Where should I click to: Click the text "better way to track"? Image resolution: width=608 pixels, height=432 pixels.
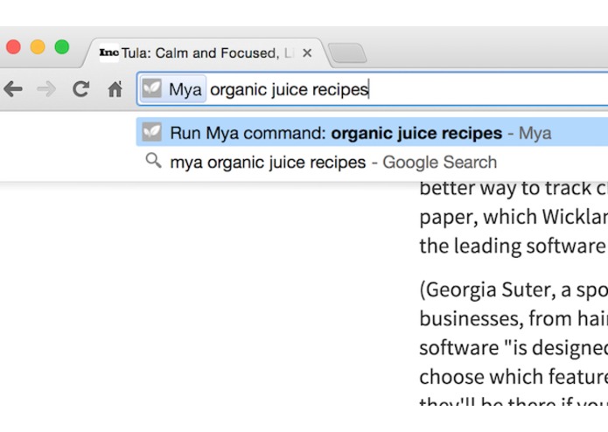tap(507, 189)
